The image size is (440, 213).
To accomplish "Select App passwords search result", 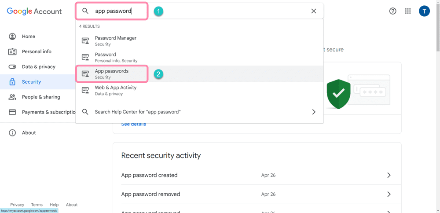I will click(x=112, y=73).
